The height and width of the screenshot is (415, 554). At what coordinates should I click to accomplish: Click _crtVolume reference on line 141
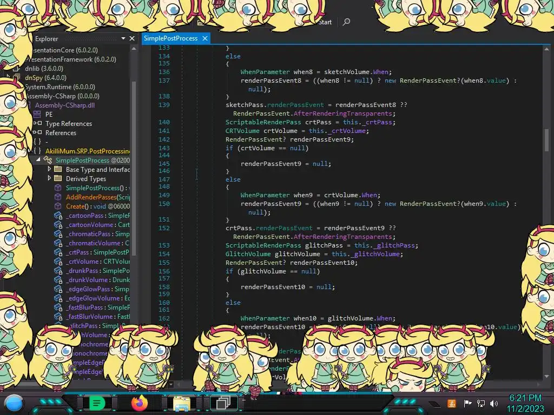tap(346, 131)
